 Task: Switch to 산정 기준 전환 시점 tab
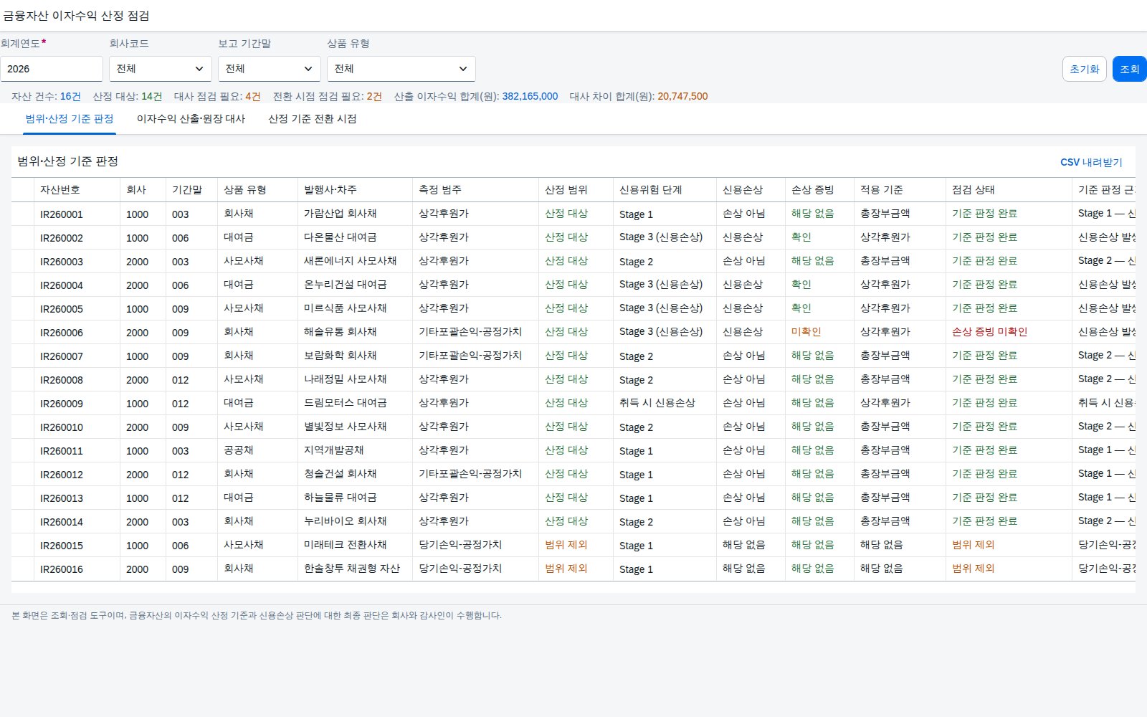[x=313, y=119]
